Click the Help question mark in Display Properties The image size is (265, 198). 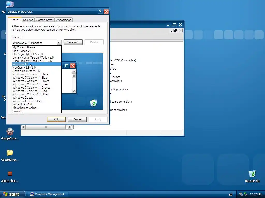[100, 11]
